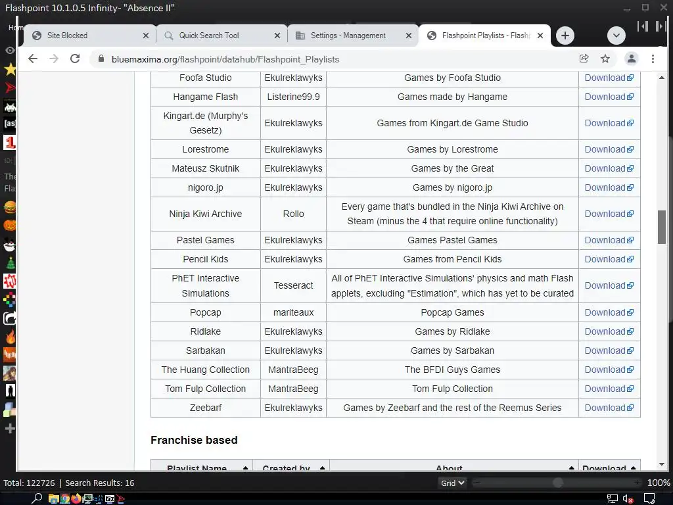Image resolution: width=673 pixels, height=505 pixels.
Task: Click the 'Sarbakan' playlist name cell
Action: coord(206,350)
